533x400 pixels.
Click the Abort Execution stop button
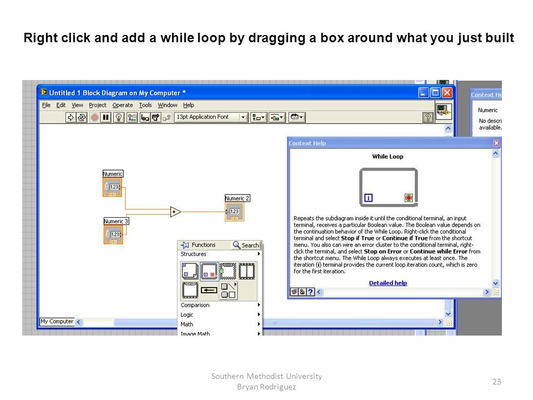[95, 118]
